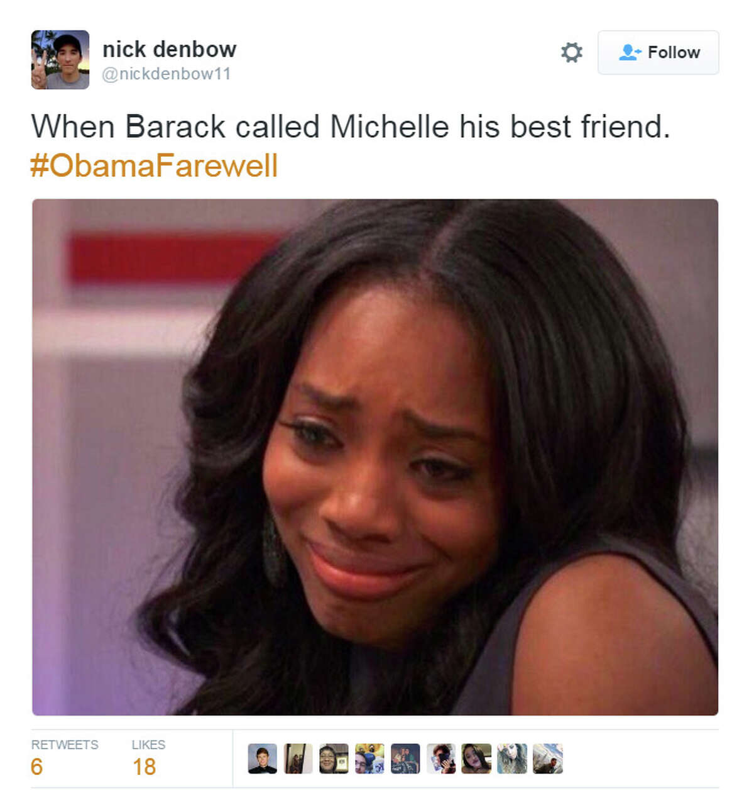The width and height of the screenshot is (754, 795).
Task: Enlarge the tweet's attached photo
Action: point(375,457)
